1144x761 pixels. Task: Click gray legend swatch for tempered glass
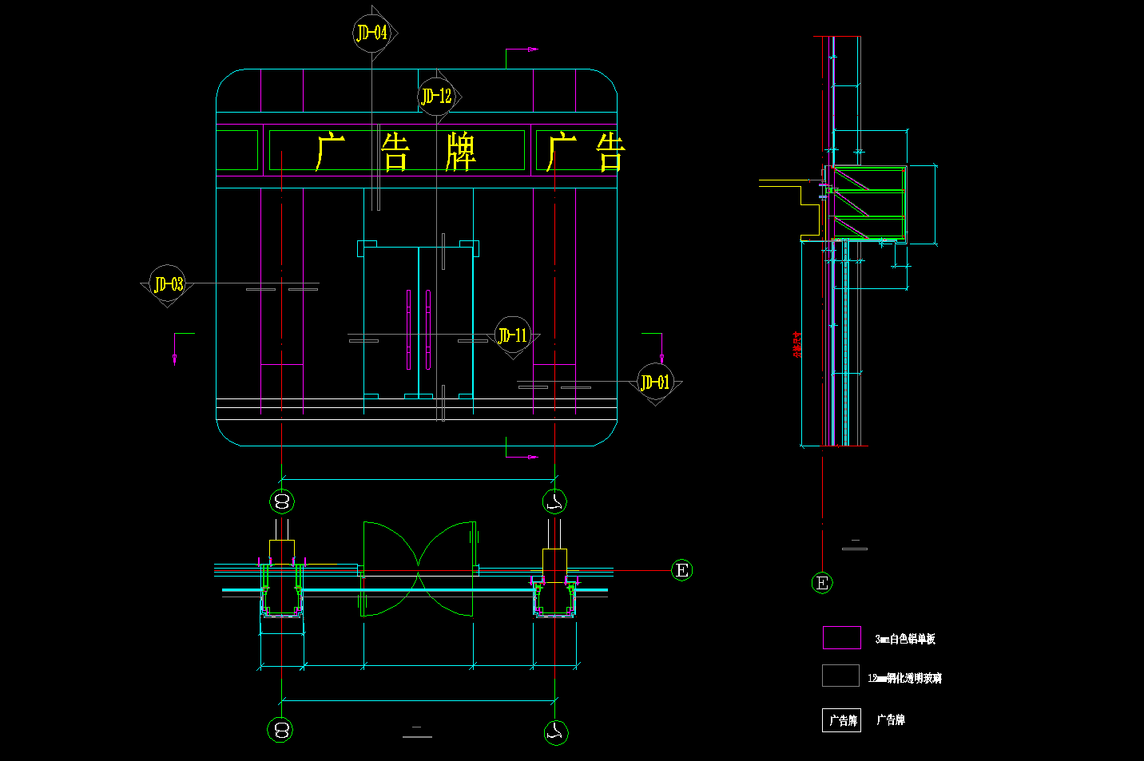[x=840, y=676]
